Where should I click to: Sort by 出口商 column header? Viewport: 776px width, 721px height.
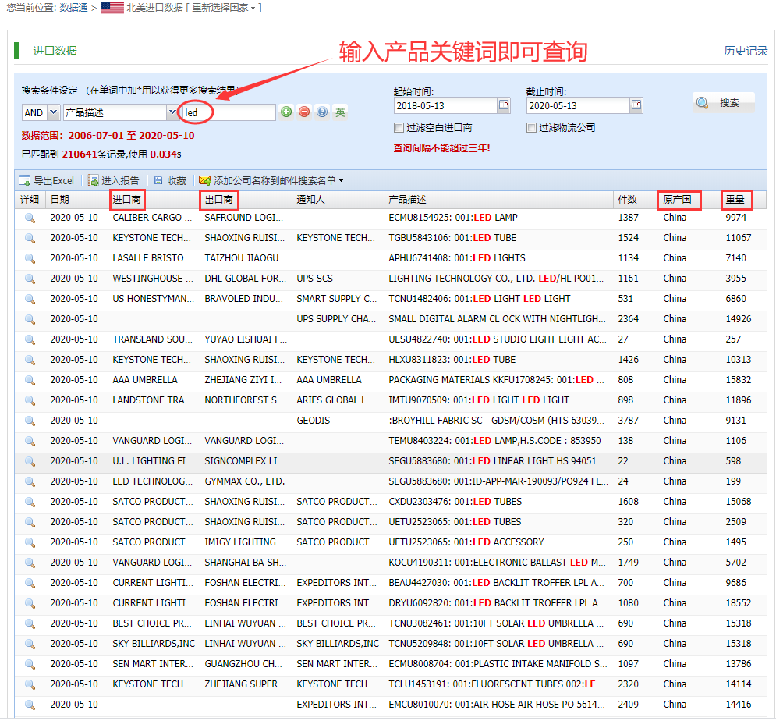click(218, 200)
